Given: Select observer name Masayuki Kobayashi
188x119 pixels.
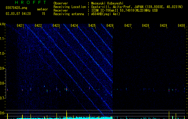Looking at the screenshot, I should tap(107, 3).
